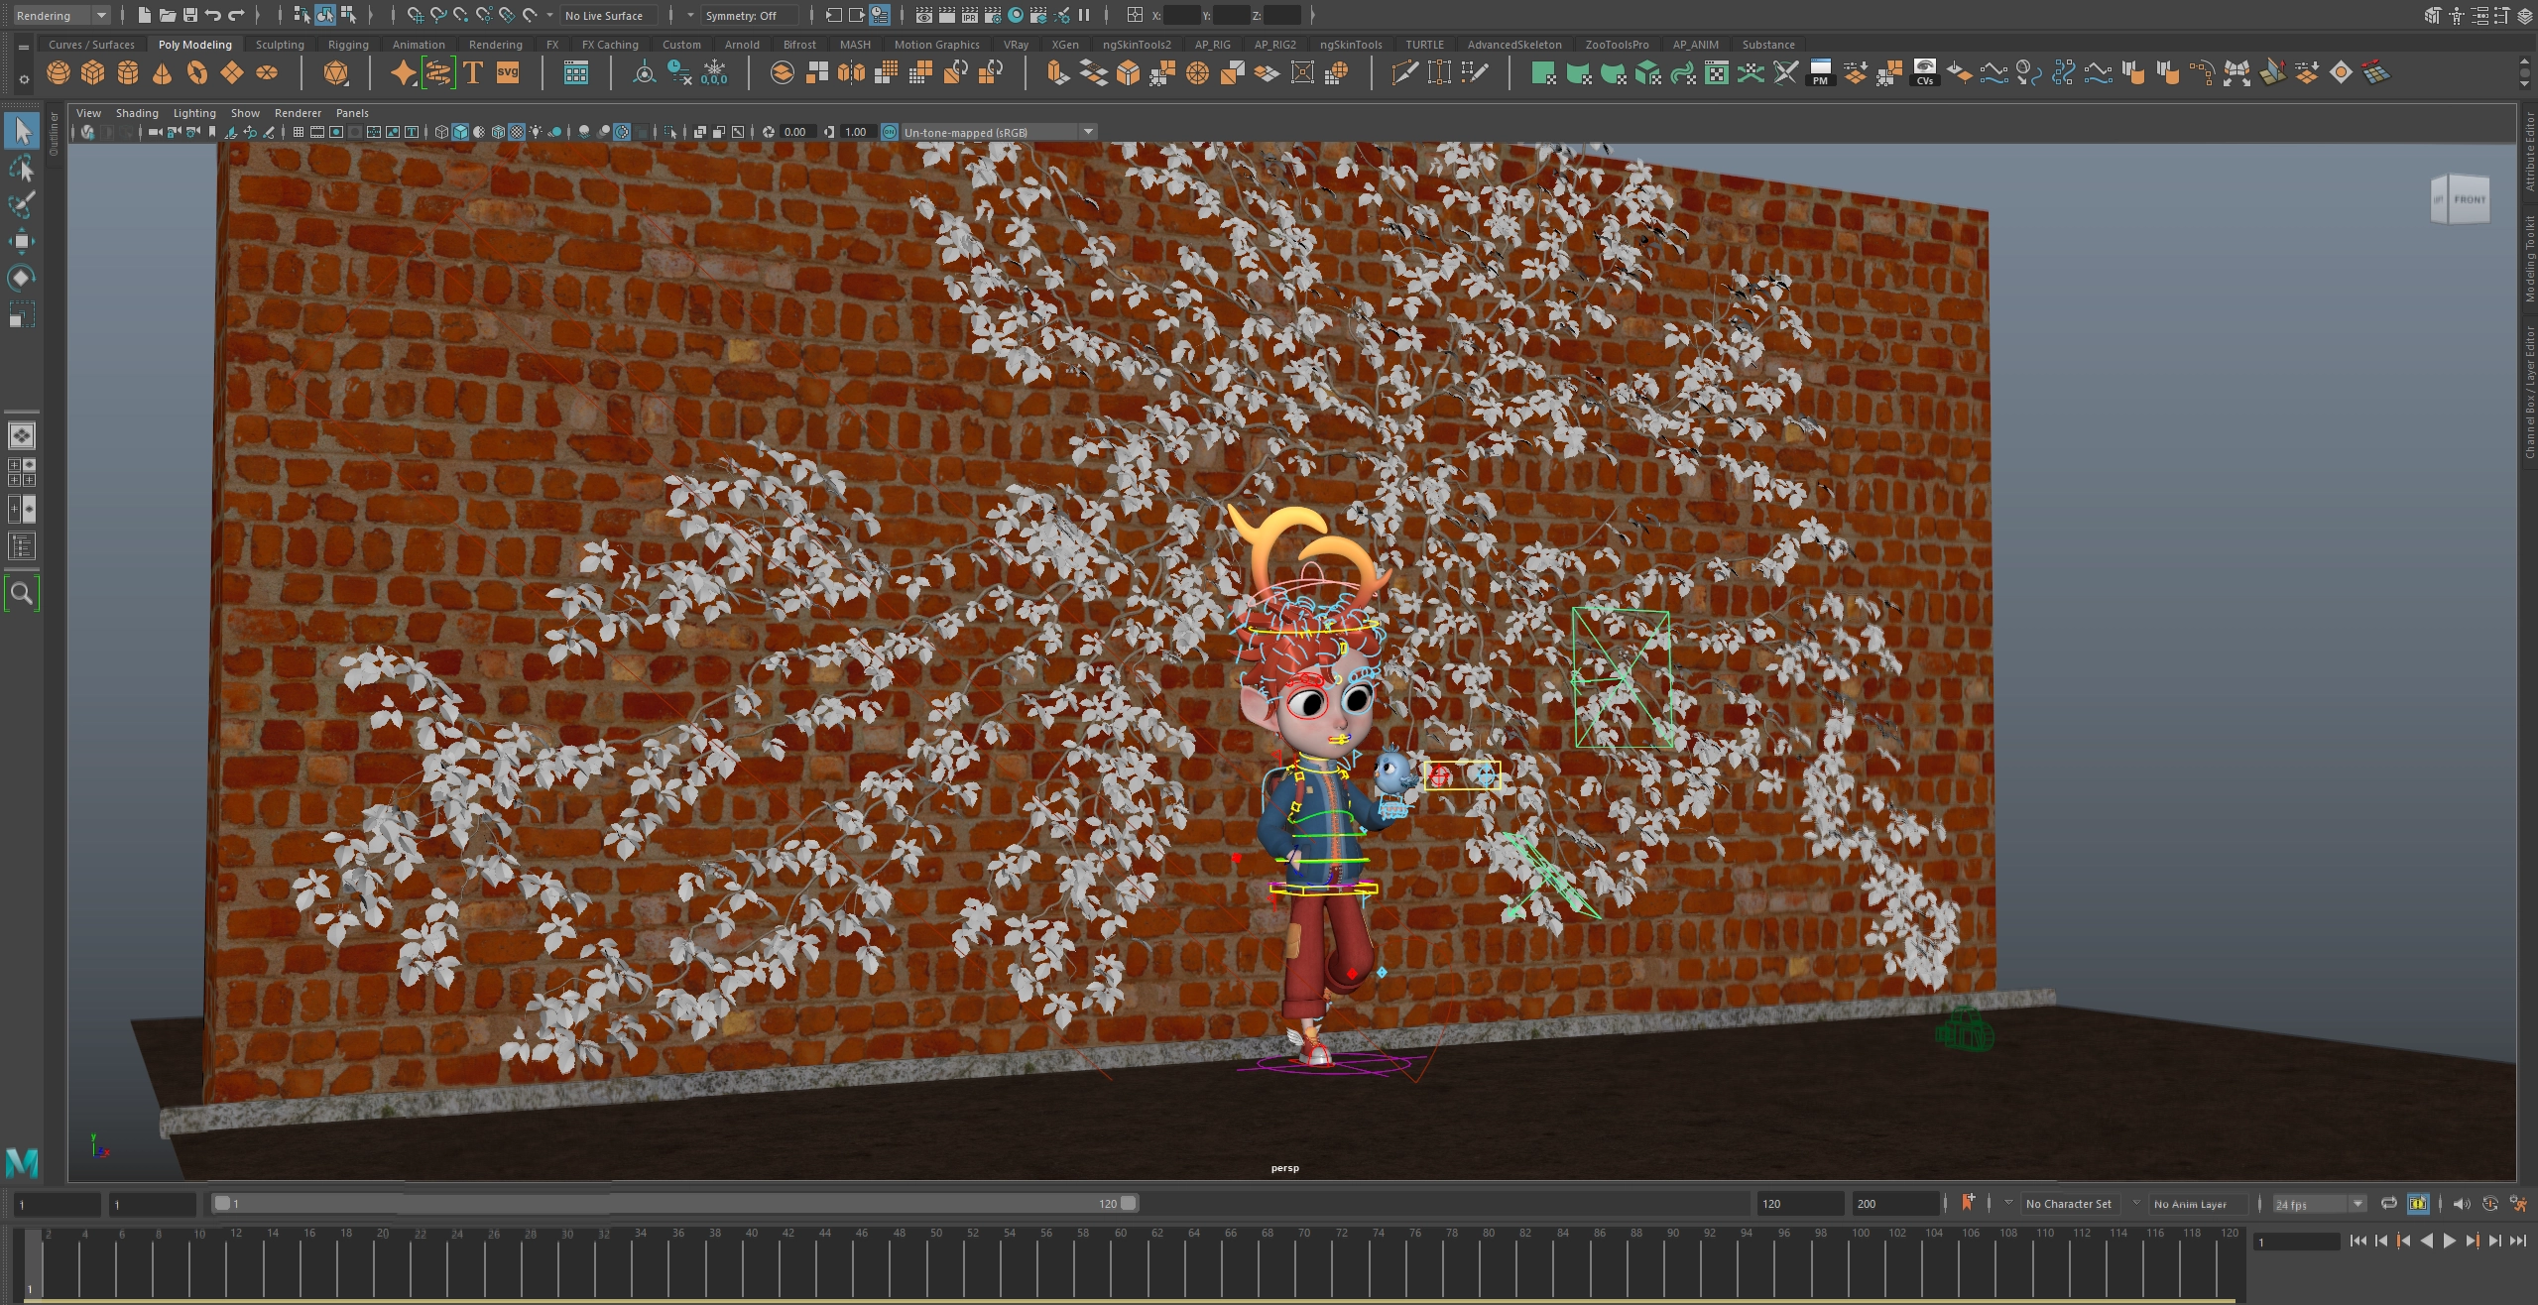Select the polygon Type text tool

(x=473, y=73)
